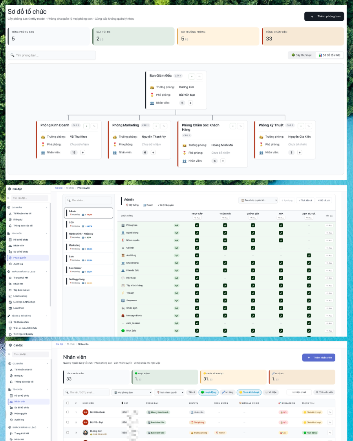Click plus icon on Phòng Chăm Sóc Khách Hàng header
This screenshot has width=353, height=441.
pos(233,126)
